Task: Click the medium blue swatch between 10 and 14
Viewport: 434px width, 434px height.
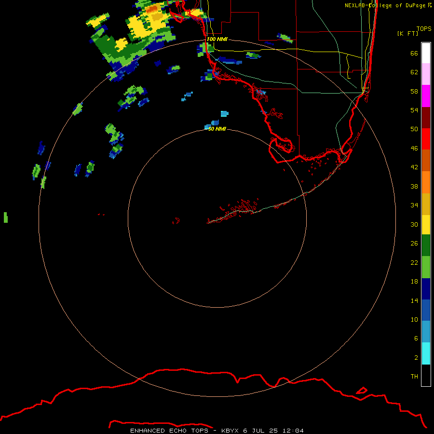Action: point(426,310)
